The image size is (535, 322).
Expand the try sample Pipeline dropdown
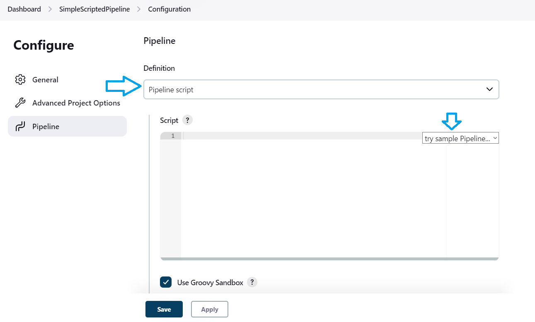pos(460,138)
